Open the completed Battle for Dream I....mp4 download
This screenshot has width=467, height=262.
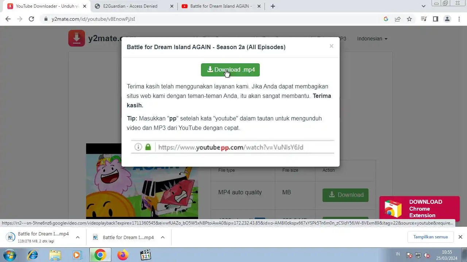(x=124, y=237)
